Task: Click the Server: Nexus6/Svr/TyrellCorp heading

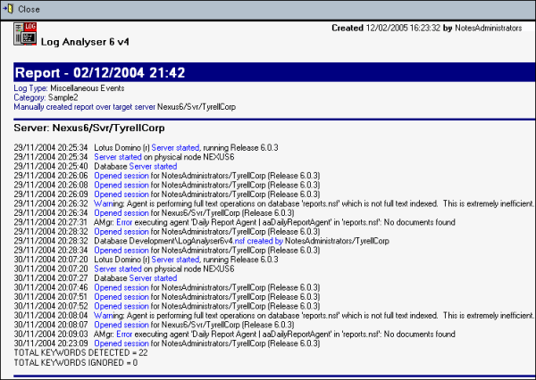Action: [x=89, y=128]
